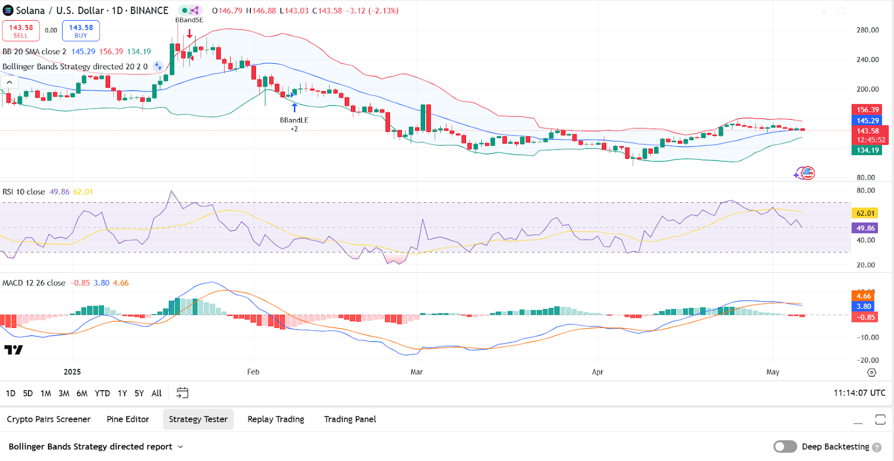Click the 11:14:07 UTC timezone clock

[859, 393]
